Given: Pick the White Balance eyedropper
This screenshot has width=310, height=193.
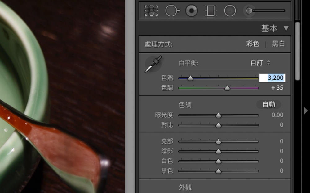Looking at the screenshot, I should tap(153, 64).
